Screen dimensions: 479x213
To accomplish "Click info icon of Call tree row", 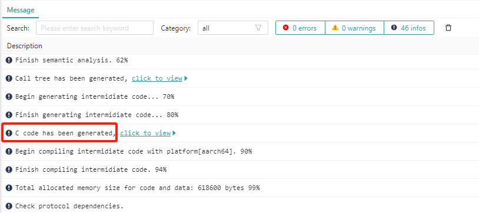I will point(9,78).
